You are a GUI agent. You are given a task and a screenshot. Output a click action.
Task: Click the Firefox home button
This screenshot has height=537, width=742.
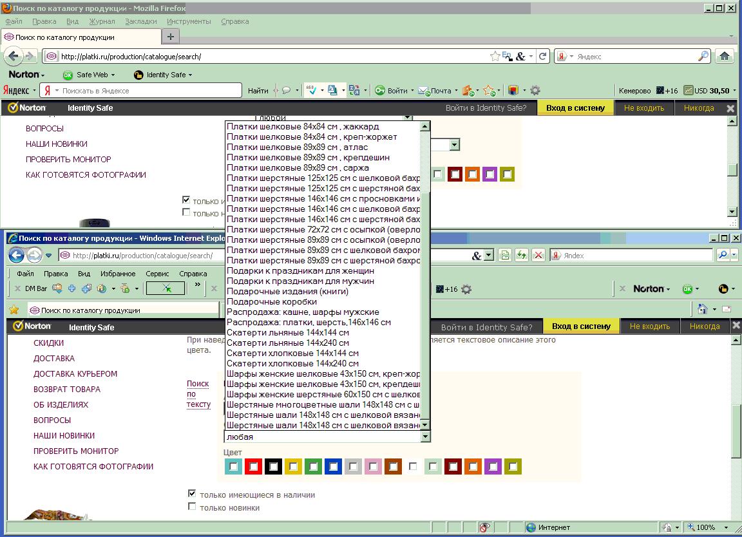pos(725,56)
